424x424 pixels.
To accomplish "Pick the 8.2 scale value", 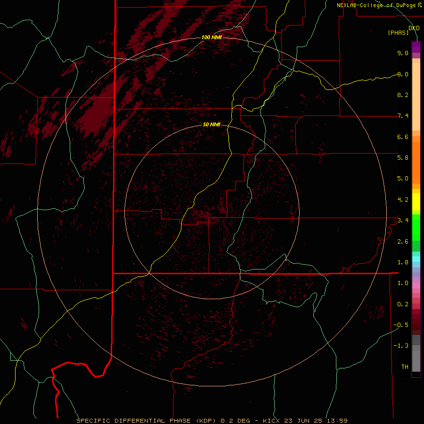I will coord(403,95).
